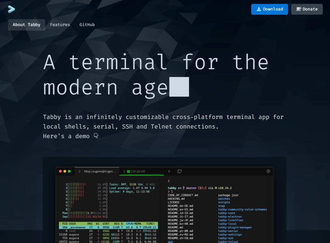Click the Tabby arrow logo
Screen dimensions: 330x243
[x=11, y=9]
